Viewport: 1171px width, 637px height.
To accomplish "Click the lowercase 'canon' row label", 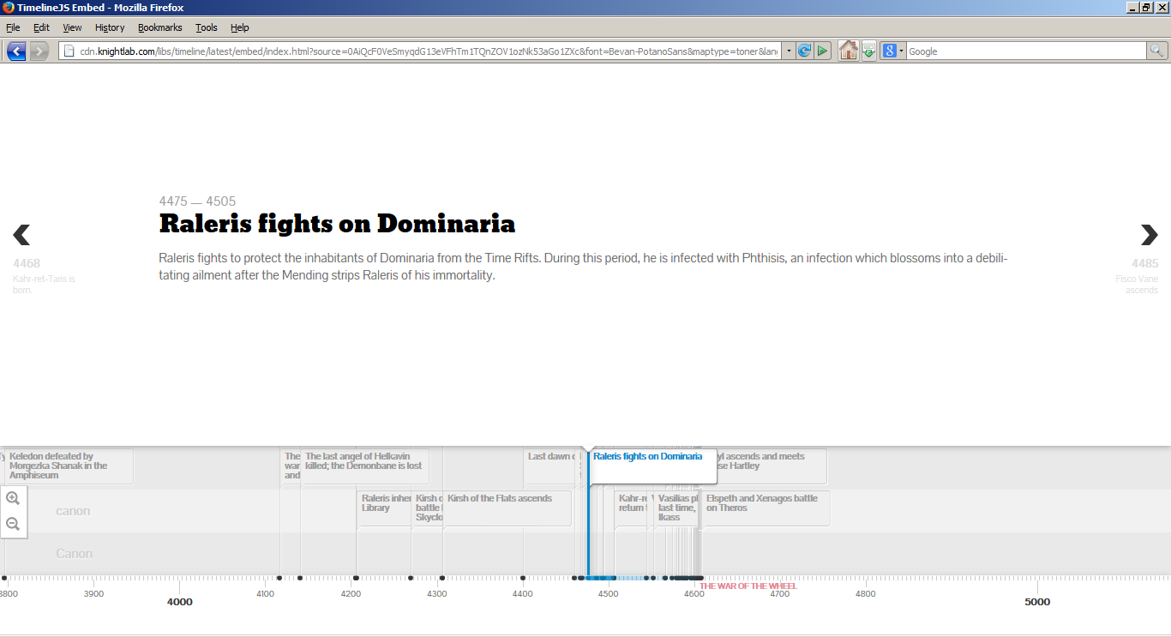I will 73,511.
